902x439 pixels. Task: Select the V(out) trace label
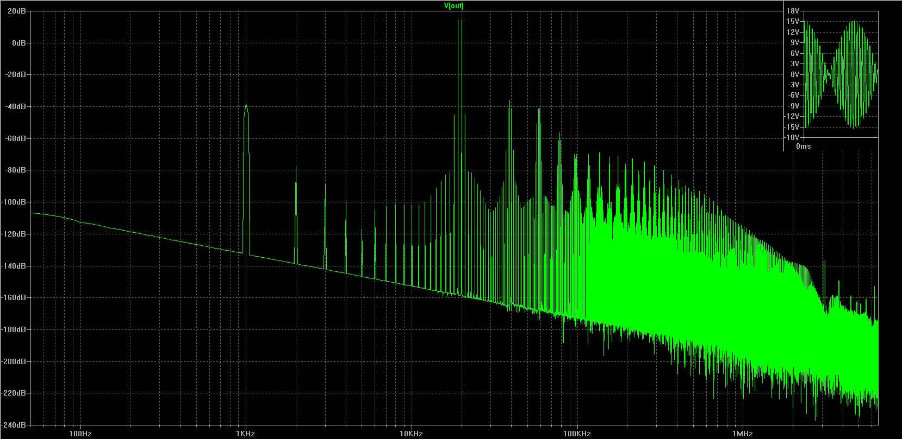click(x=454, y=6)
